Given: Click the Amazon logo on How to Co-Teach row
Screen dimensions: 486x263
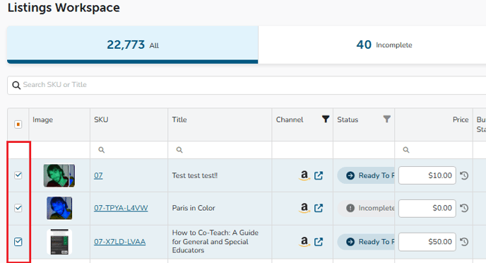Looking at the screenshot, I should (x=304, y=242).
